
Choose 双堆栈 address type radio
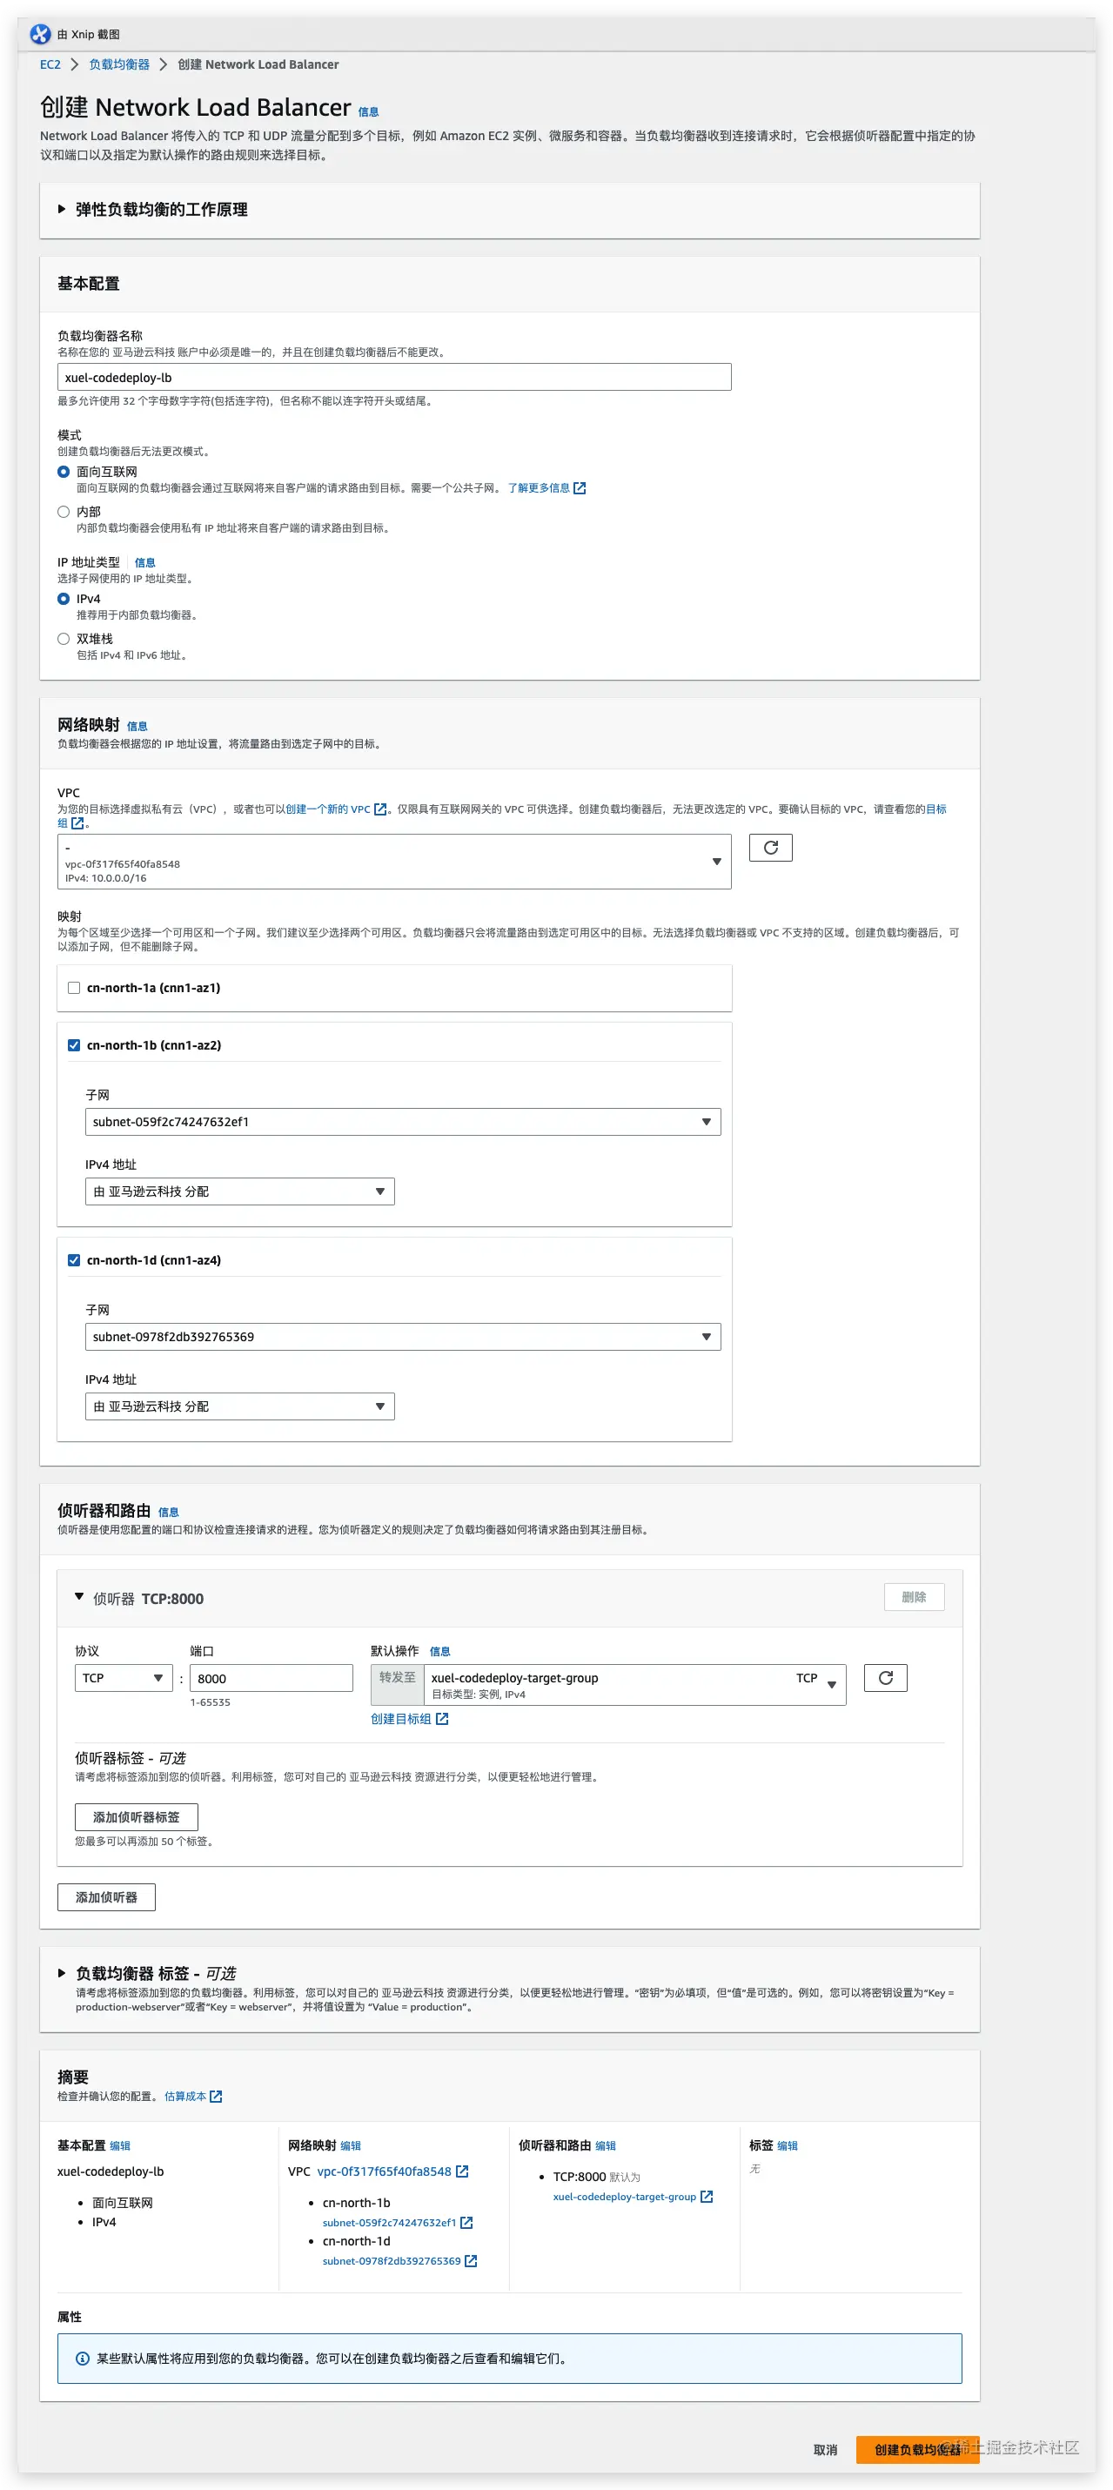coord(64,639)
